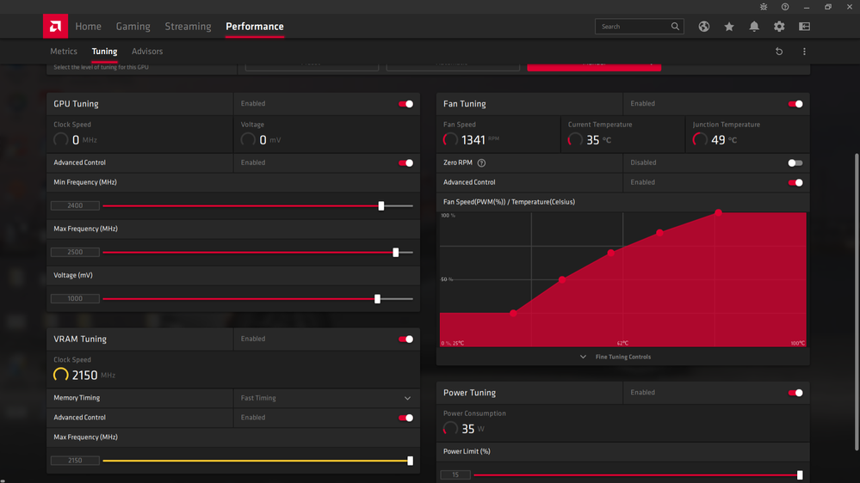The width and height of the screenshot is (860, 483).
Task: Toggle Fan Tuning Advanced Control switch
Action: 795,182
